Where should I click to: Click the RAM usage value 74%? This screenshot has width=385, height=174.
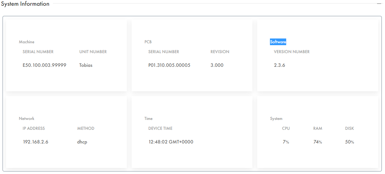tap(318, 142)
